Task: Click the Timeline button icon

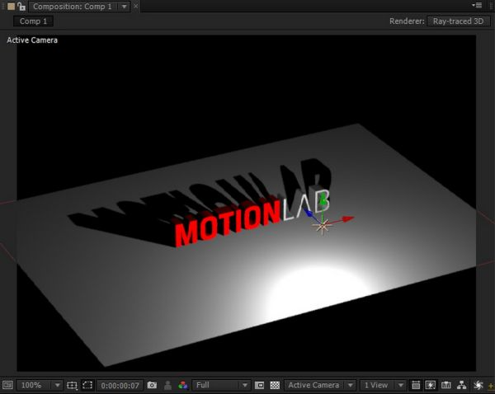Action: [445, 385]
